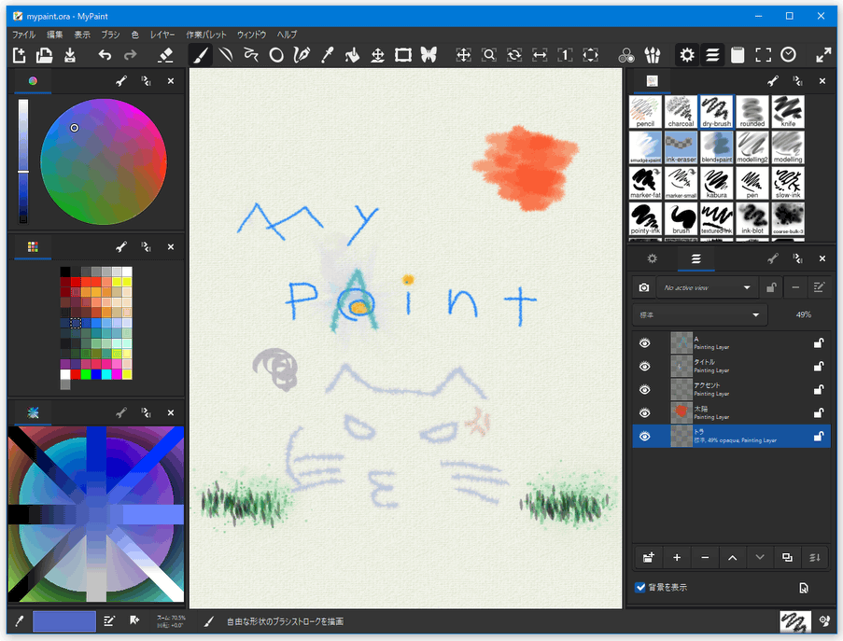Hide the アクセント layer
Screen dimensions: 843x641
tap(644, 389)
